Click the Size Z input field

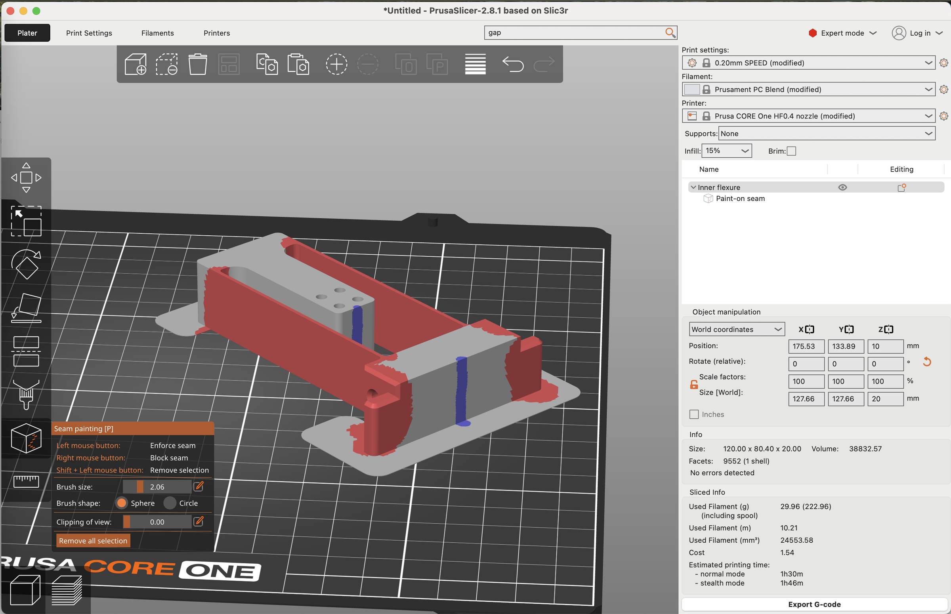(885, 399)
